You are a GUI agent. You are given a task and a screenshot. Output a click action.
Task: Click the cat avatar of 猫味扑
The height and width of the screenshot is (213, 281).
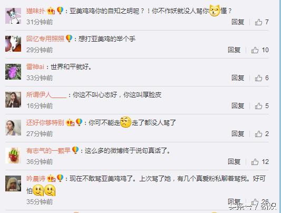(13, 16)
